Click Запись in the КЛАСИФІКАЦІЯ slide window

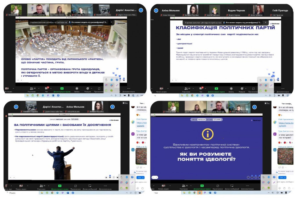pyautogui.click(x=231, y=89)
